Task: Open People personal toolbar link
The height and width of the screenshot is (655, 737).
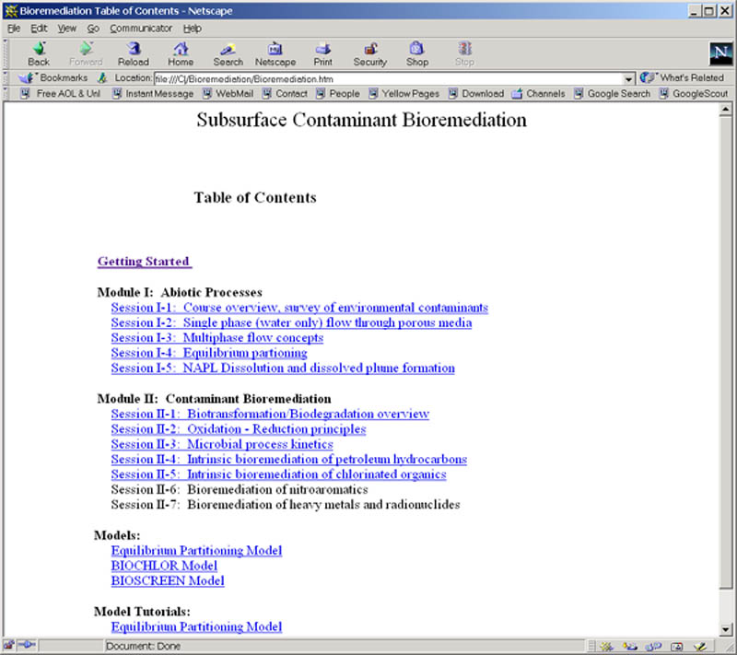Action: click(x=338, y=93)
